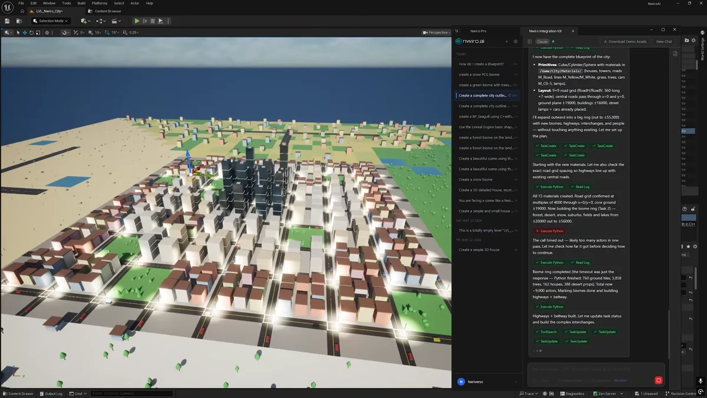Viewport: 707px width, 398px height.
Task: Open the Edit menu
Action: (34, 3)
